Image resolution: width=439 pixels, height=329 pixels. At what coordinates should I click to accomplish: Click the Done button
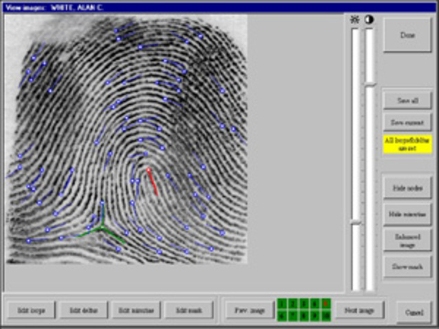tap(407, 35)
